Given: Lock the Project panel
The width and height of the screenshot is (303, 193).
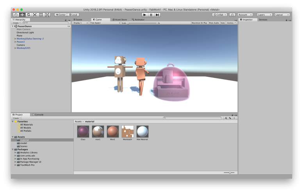Looking at the screenshot, I should click(232, 115).
